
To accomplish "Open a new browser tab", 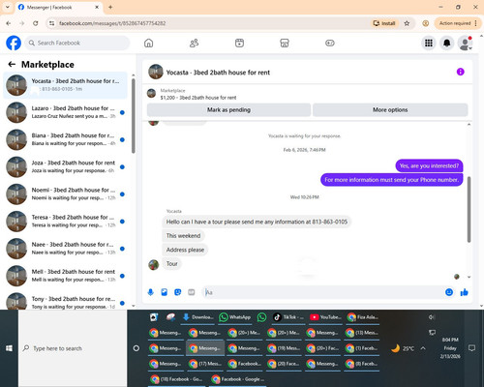I will pos(110,7).
